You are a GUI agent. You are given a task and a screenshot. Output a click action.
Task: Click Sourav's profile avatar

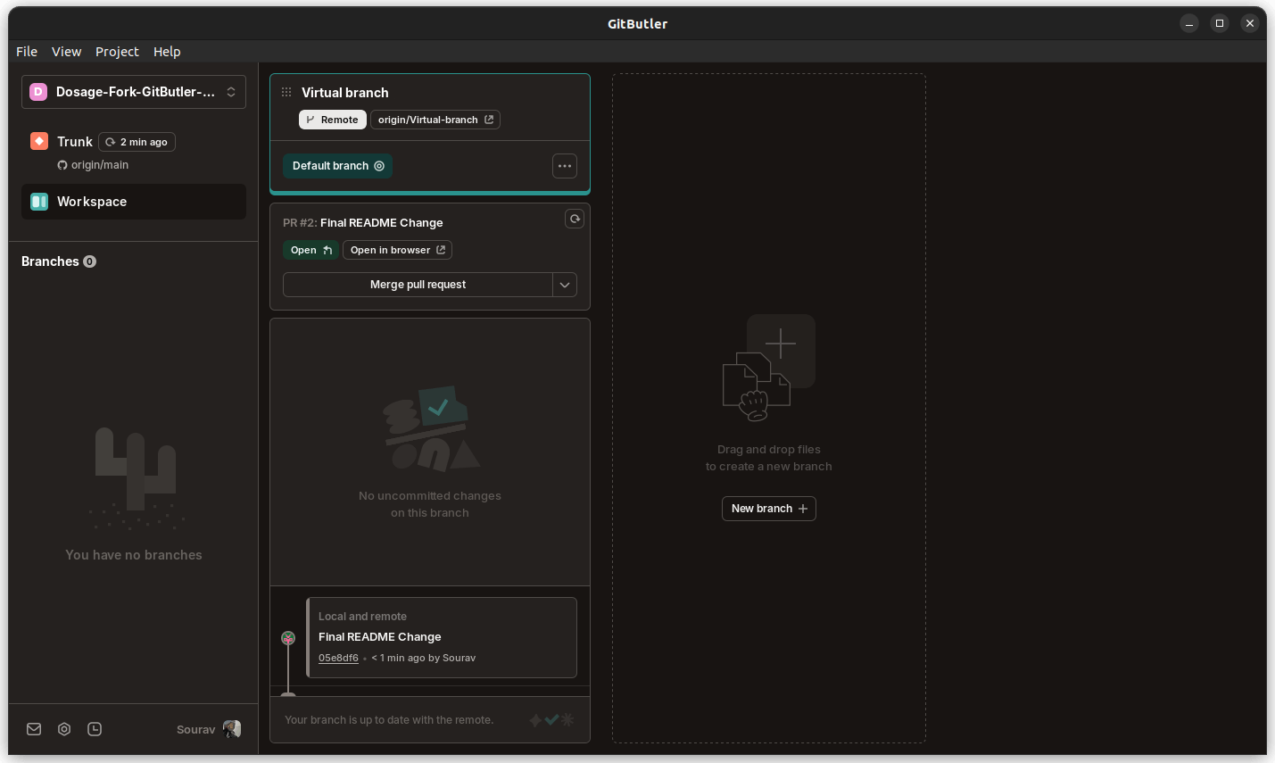pyautogui.click(x=231, y=729)
